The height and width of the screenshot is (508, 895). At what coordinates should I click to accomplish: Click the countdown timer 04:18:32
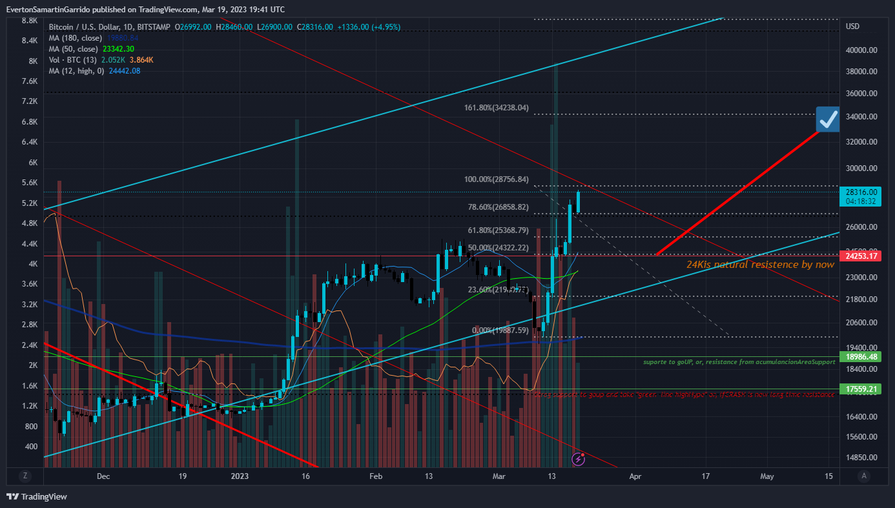tap(861, 201)
